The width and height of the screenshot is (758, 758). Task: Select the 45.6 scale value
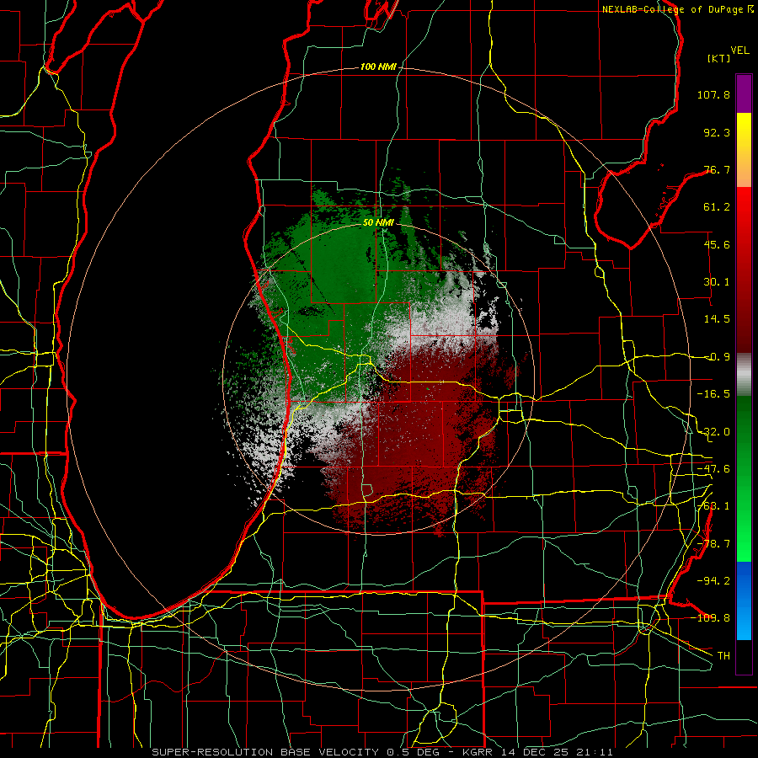click(x=717, y=244)
